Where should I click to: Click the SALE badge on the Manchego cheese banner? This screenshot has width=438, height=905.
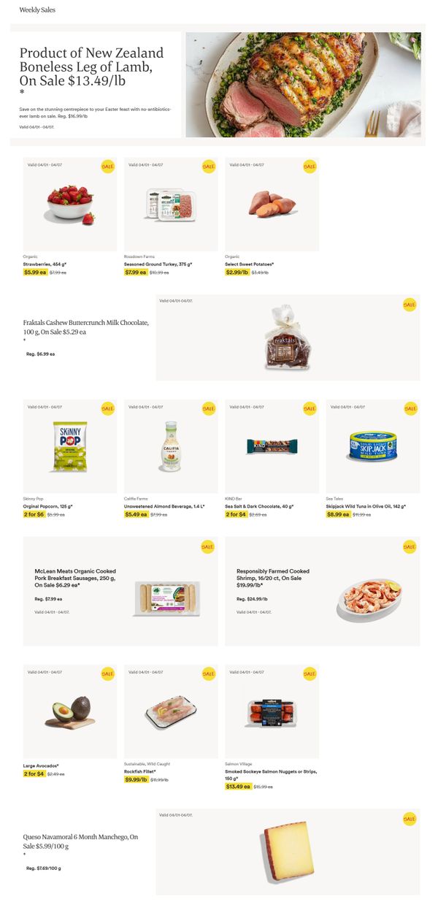[x=410, y=819]
